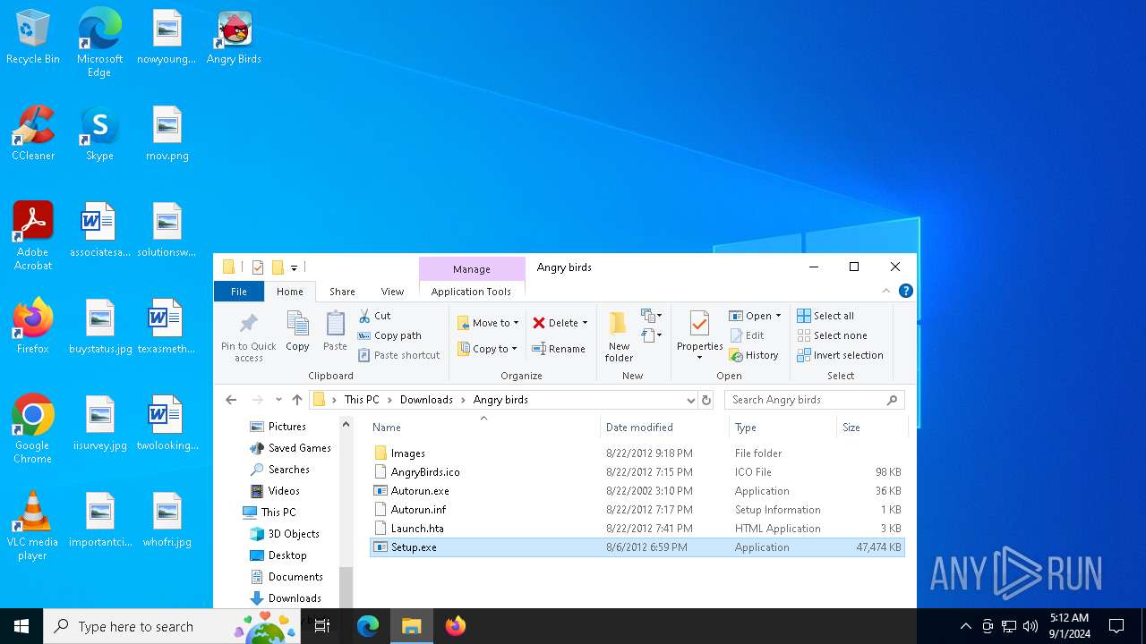Viewport: 1146px width, 644px height.
Task: Select CCleaner desktop icon
Action: coord(33,134)
